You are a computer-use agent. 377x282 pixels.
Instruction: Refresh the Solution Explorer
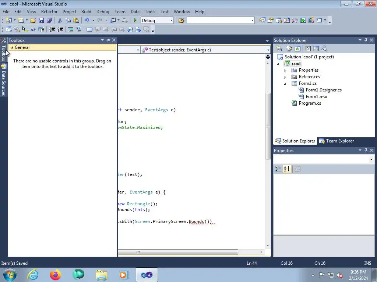(x=297, y=49)
